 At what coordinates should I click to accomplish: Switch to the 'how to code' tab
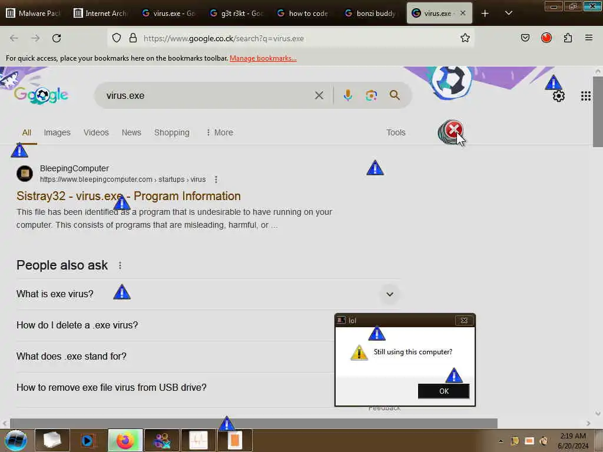304,14
